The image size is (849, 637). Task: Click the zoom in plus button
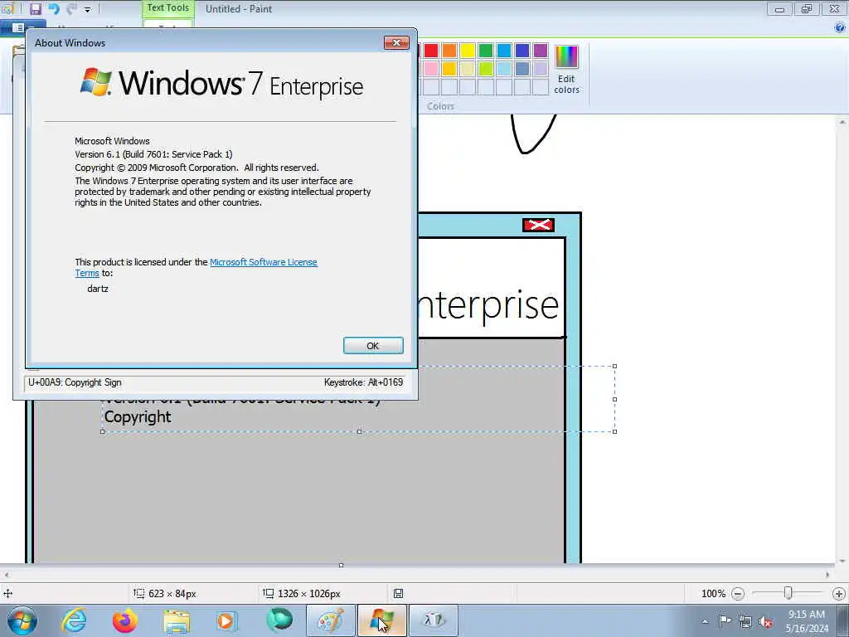[839, 594]
